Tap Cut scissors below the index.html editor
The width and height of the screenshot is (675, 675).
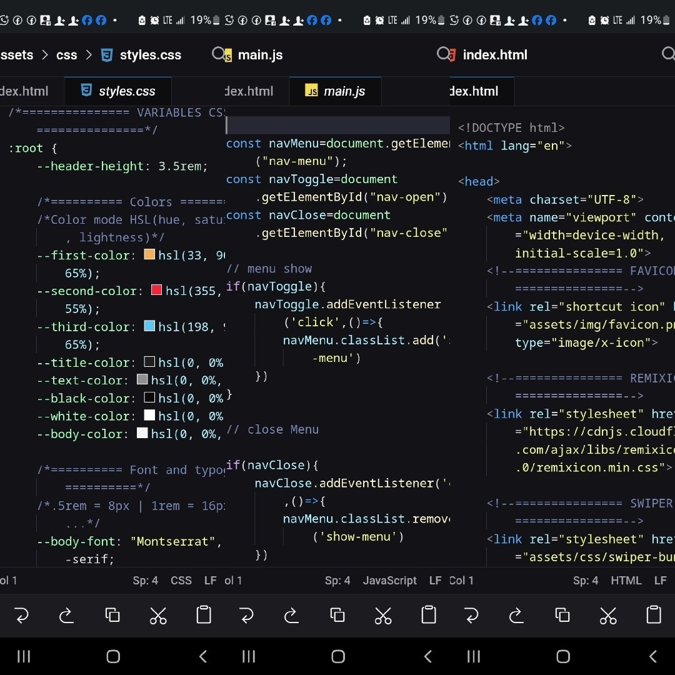[x=608, y=615]
